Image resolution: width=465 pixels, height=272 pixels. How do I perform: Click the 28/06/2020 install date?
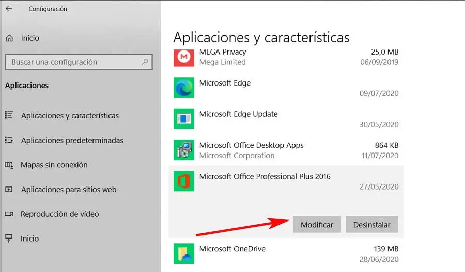tap(379, 259)
